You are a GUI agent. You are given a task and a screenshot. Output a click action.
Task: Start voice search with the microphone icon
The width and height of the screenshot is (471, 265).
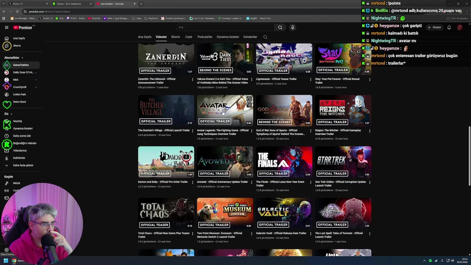293,27
